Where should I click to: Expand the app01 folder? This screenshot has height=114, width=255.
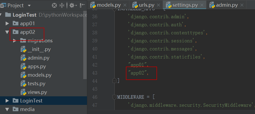coord(7,24)
